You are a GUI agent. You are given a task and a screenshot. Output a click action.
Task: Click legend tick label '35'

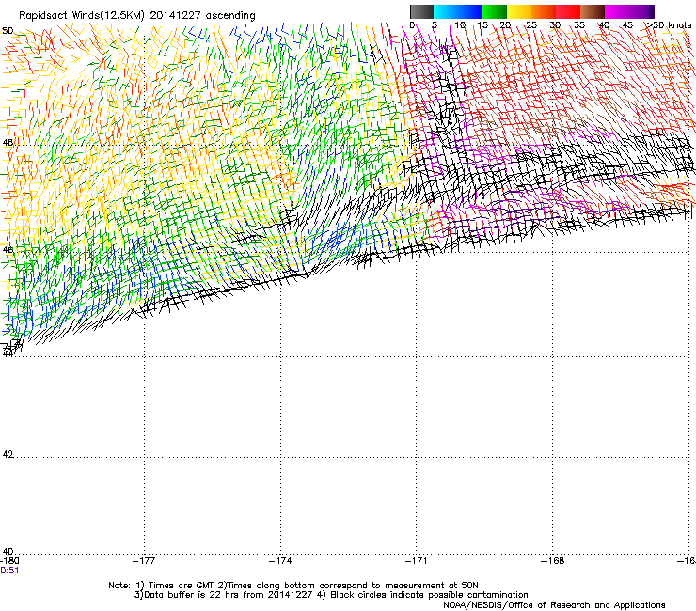[579, 25]
